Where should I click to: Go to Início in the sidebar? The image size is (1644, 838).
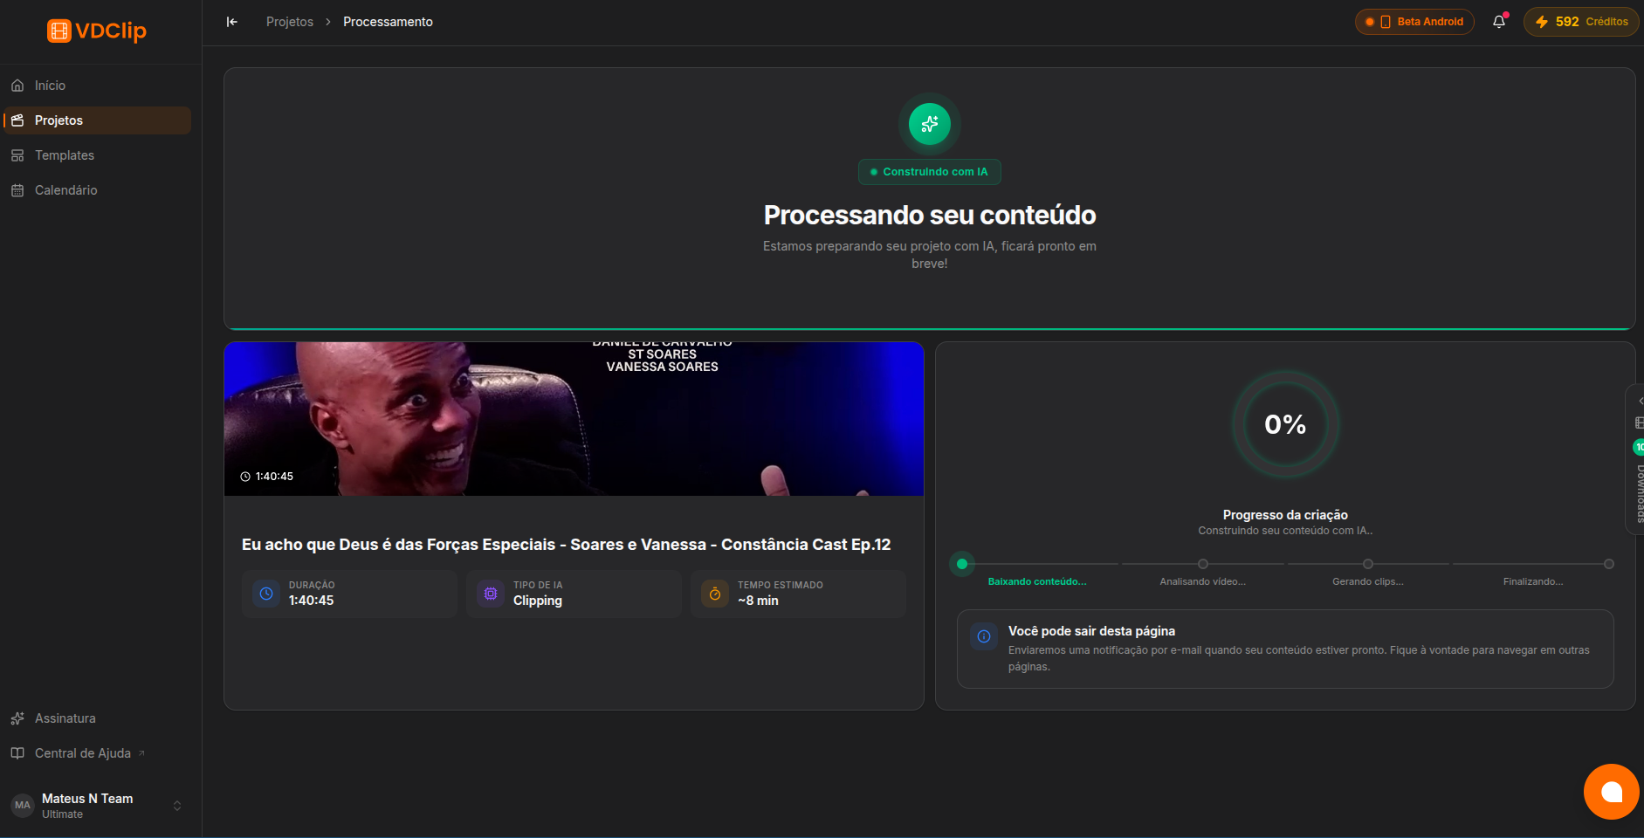pos(97,86)
